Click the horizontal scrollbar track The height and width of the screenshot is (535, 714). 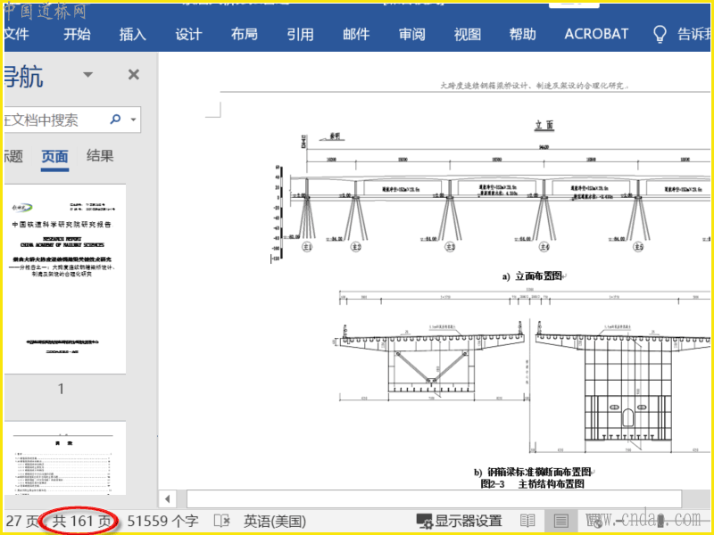coord(434,499)
